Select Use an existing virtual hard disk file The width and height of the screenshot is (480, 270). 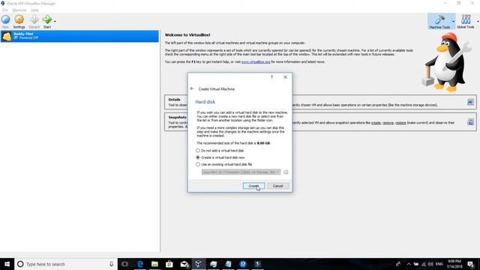(223, 164)
